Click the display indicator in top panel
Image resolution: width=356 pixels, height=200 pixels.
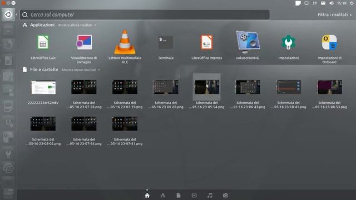click(x=306, y=3)
